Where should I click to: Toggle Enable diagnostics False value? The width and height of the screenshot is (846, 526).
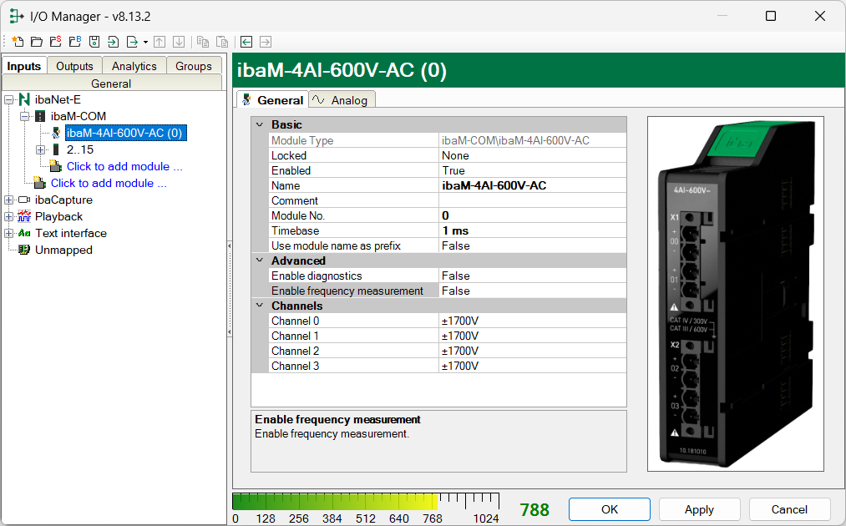533,276
